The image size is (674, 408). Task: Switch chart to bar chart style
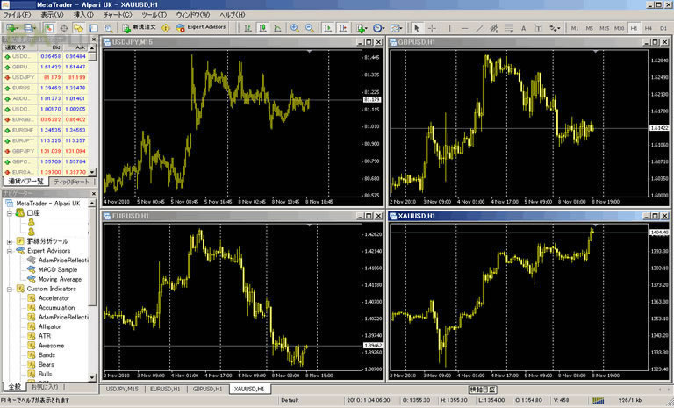pos(248,28)
